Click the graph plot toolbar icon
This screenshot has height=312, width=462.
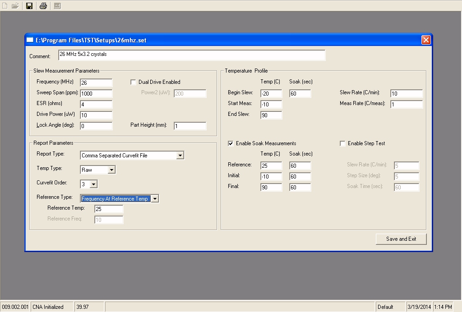point(57,6)
